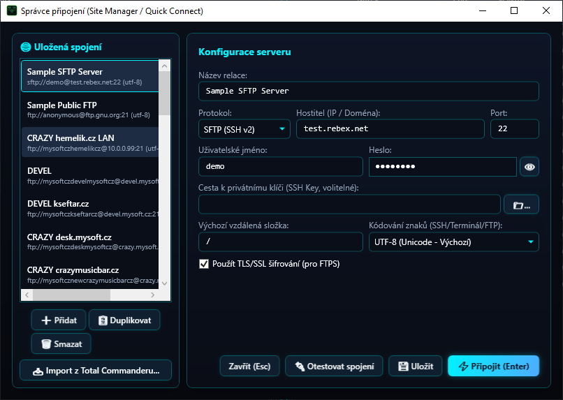Viewport: 563px width, 400px height.
Task: Open the Protokol dropdown
Action: [244, 129]
